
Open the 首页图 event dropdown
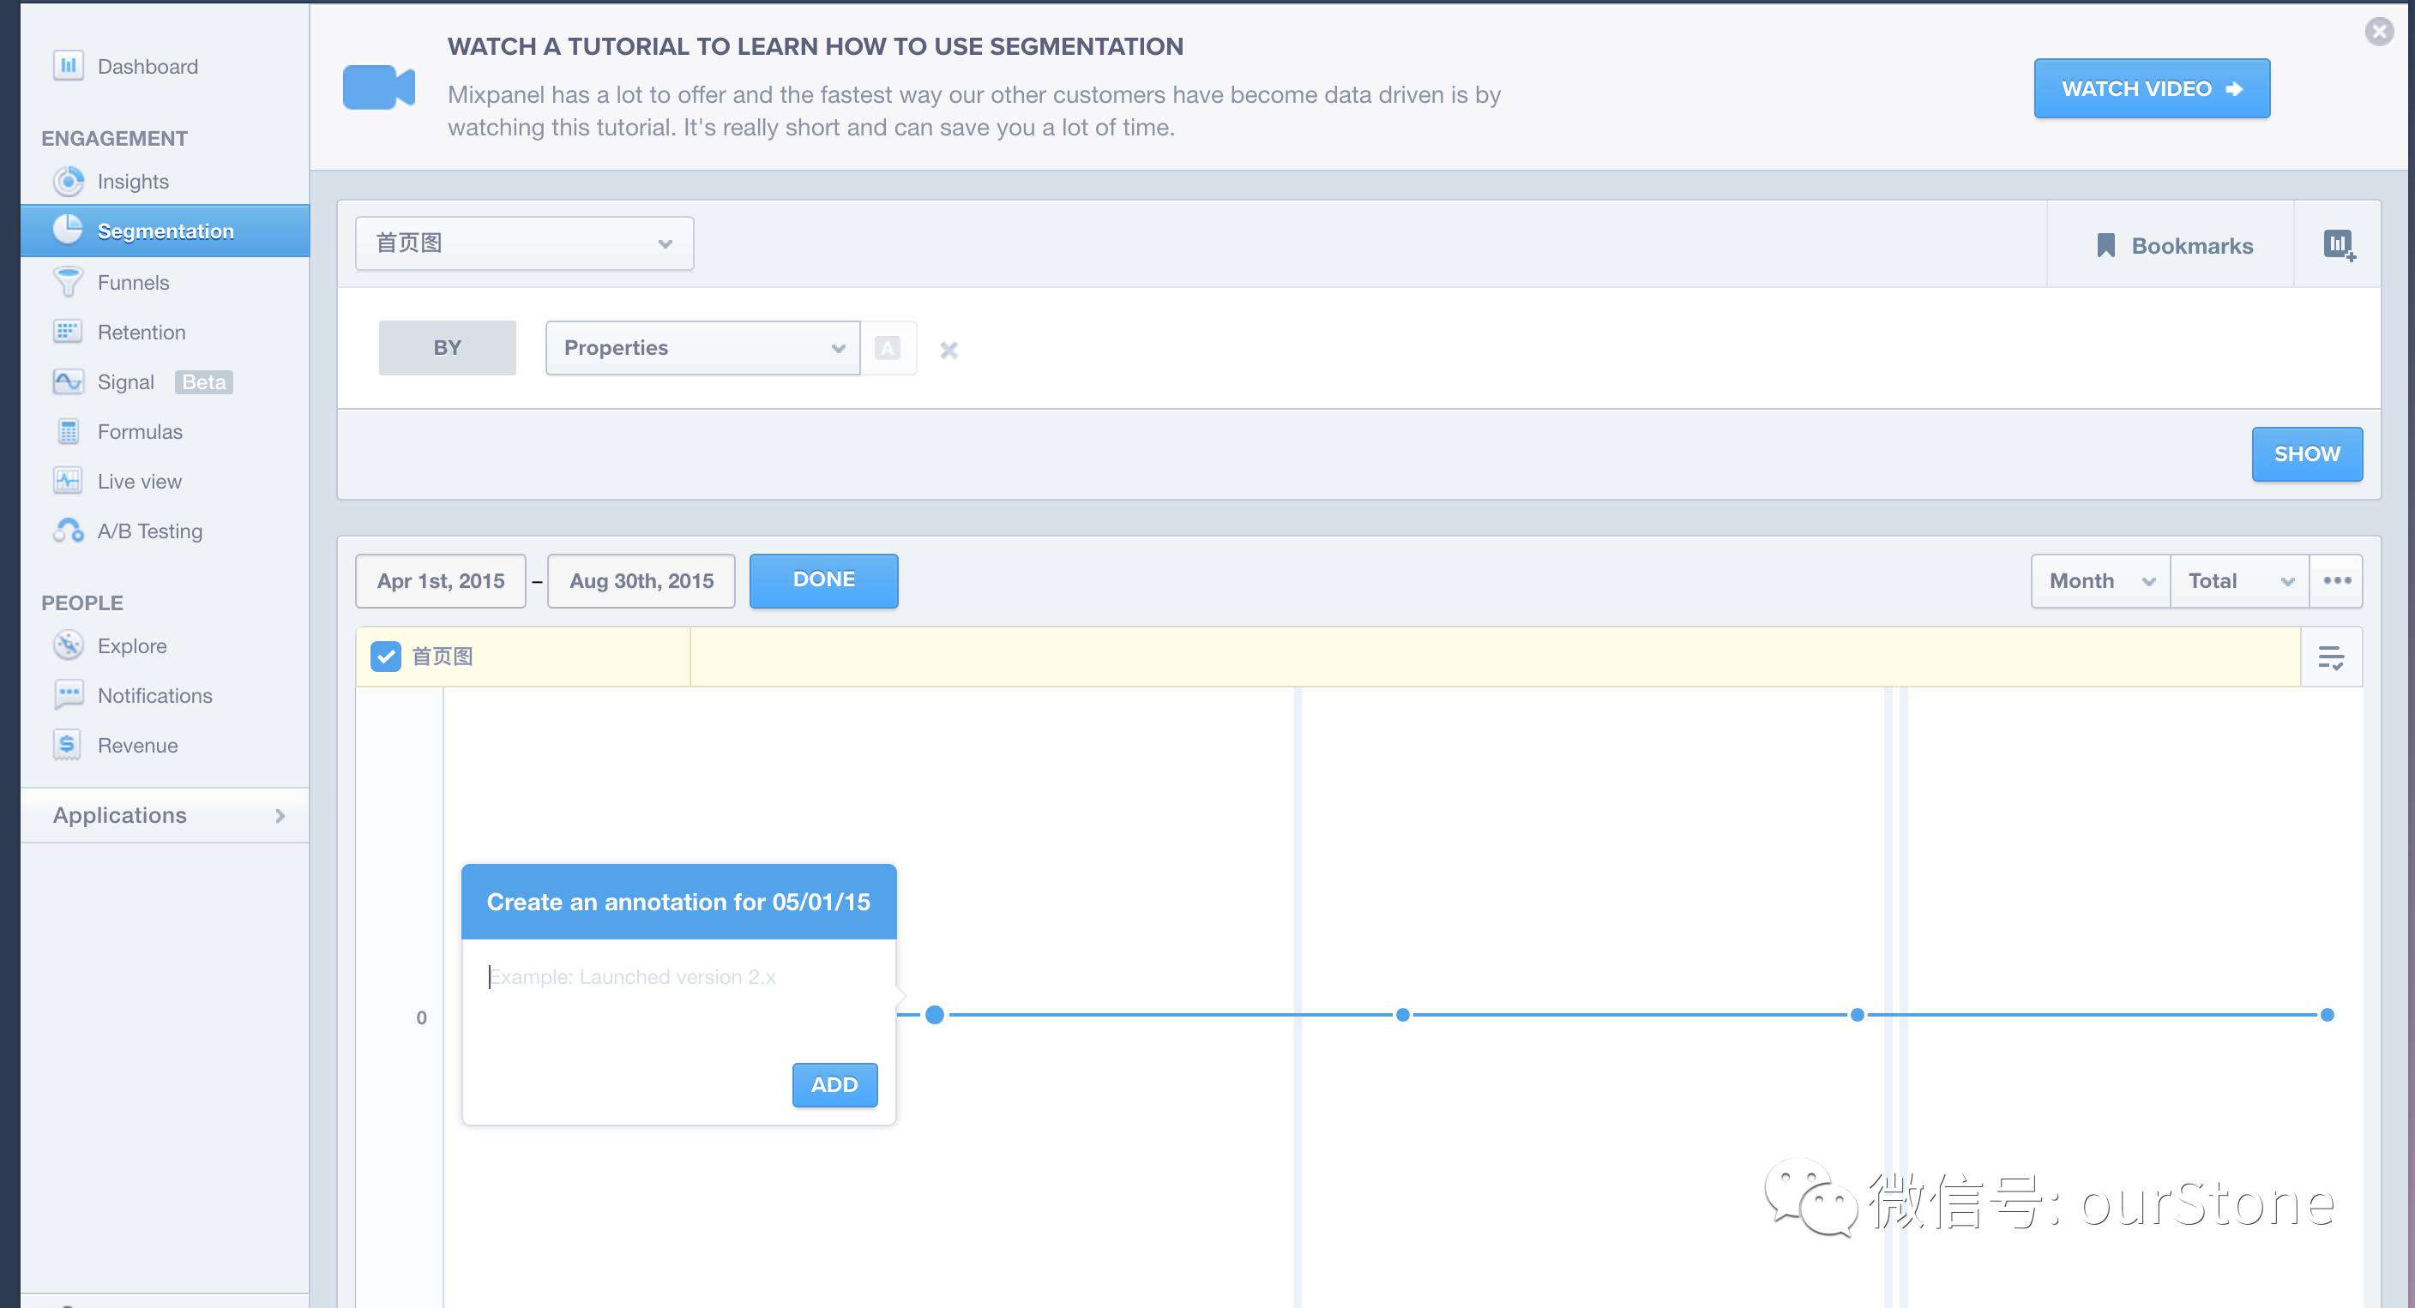tap(524, 243)
